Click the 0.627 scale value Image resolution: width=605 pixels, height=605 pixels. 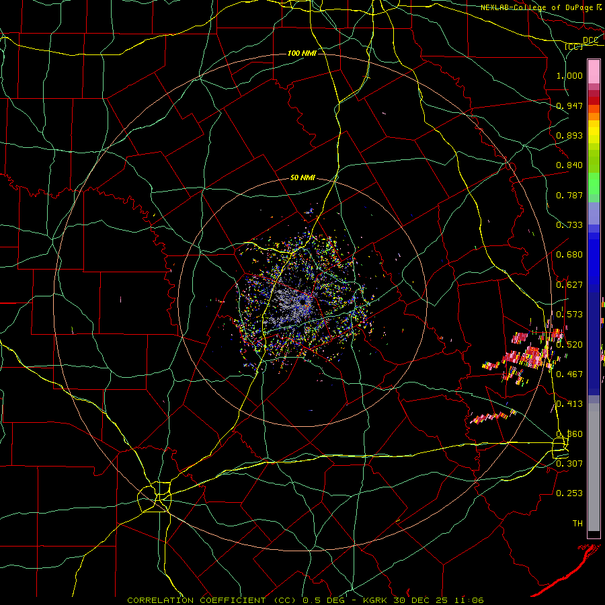tap(569, 285)
